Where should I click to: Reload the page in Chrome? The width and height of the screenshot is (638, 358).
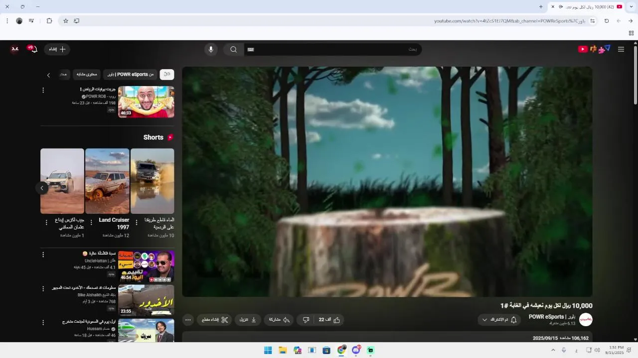click(607, 21)
